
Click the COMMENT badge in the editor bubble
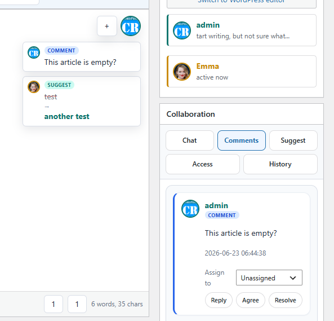coord(61,51)
